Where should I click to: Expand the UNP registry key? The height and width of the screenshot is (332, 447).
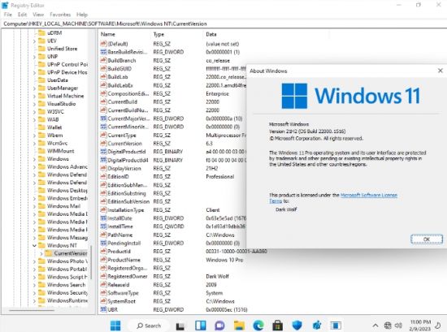coord(34,57)
